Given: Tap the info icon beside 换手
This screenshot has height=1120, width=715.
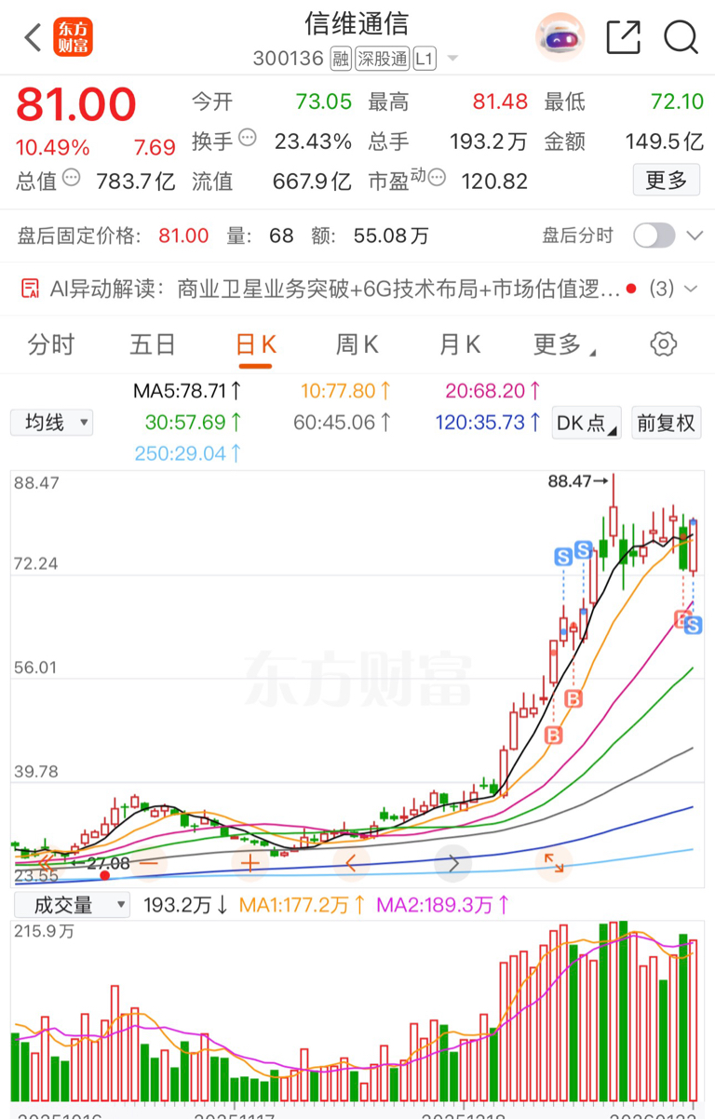Looking at the screenshot, I should click(x=248, y=138).
